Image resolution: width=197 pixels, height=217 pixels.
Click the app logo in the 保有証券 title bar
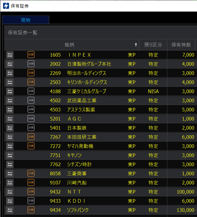coord(6,6)
